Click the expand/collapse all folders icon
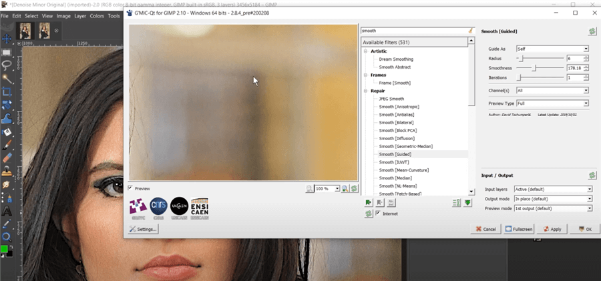Viewport: 601px width, 281px height. tap(456, 203)
